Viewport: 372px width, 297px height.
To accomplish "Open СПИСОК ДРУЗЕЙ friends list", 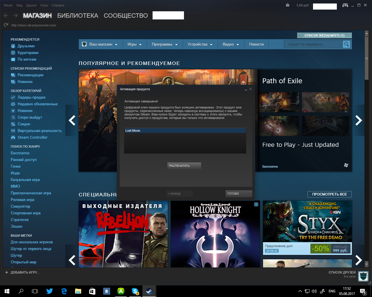I will (342, 272).
